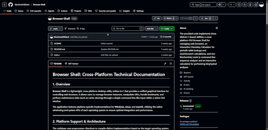Click the watching eye icon in About
The height and width of the screenshot is (130, 268).
pyautogui.click(x=181, y=89)
